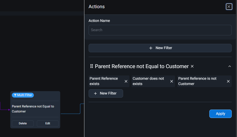Select the node card's 'Parent Reference not Equal to Customer' text
Screen dimensions: 237x137
[x=33, y=109]
